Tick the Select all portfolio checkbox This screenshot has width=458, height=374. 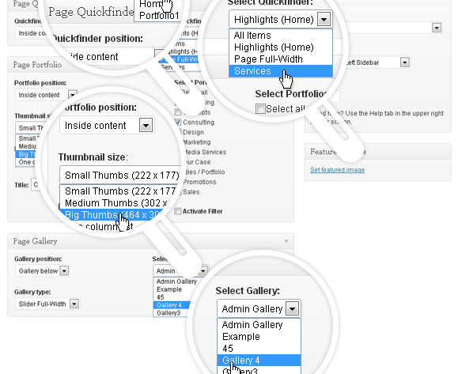click(x=260, y=108)
